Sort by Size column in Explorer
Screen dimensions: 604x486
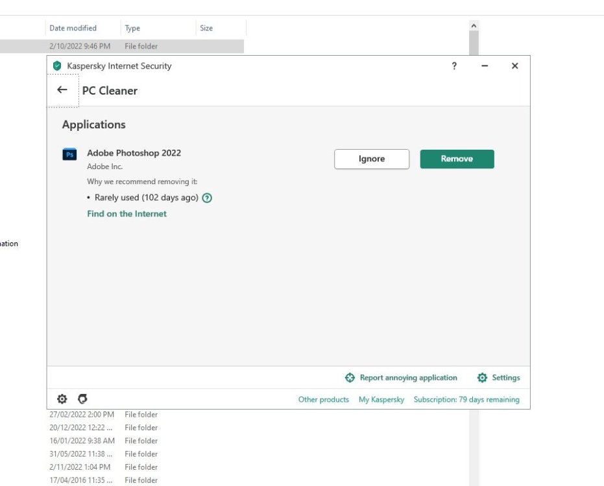pyautogui.click(x=221, y=28)
